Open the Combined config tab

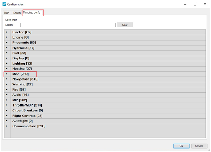(32, 12)
